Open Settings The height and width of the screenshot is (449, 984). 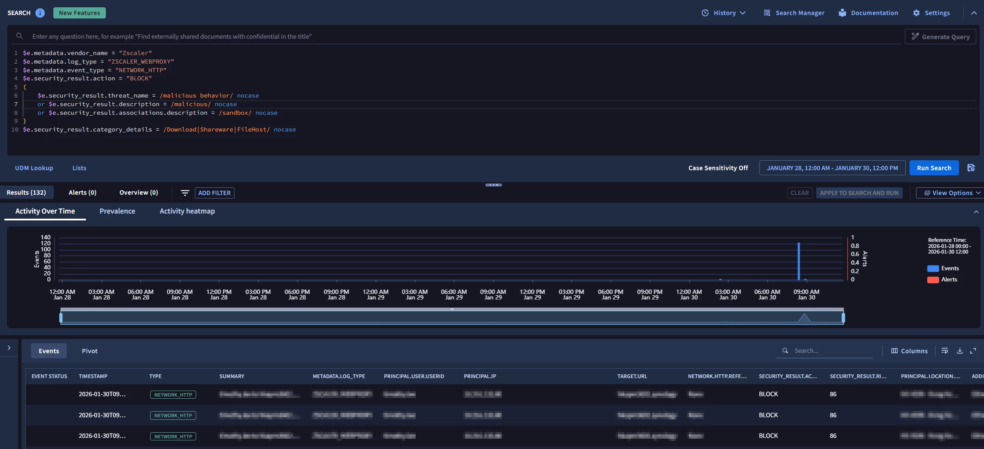[x=932, y=13]
